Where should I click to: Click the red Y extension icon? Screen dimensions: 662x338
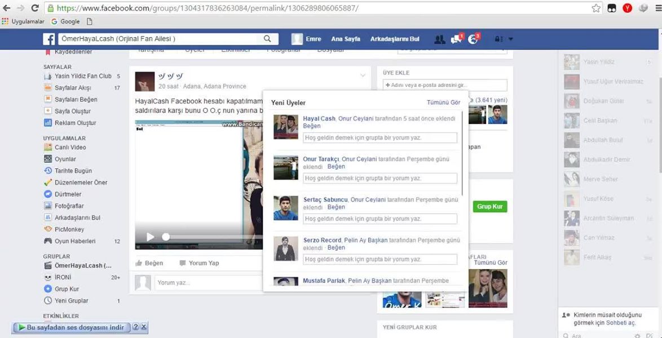pyautogui.click(x=627, y=8)
